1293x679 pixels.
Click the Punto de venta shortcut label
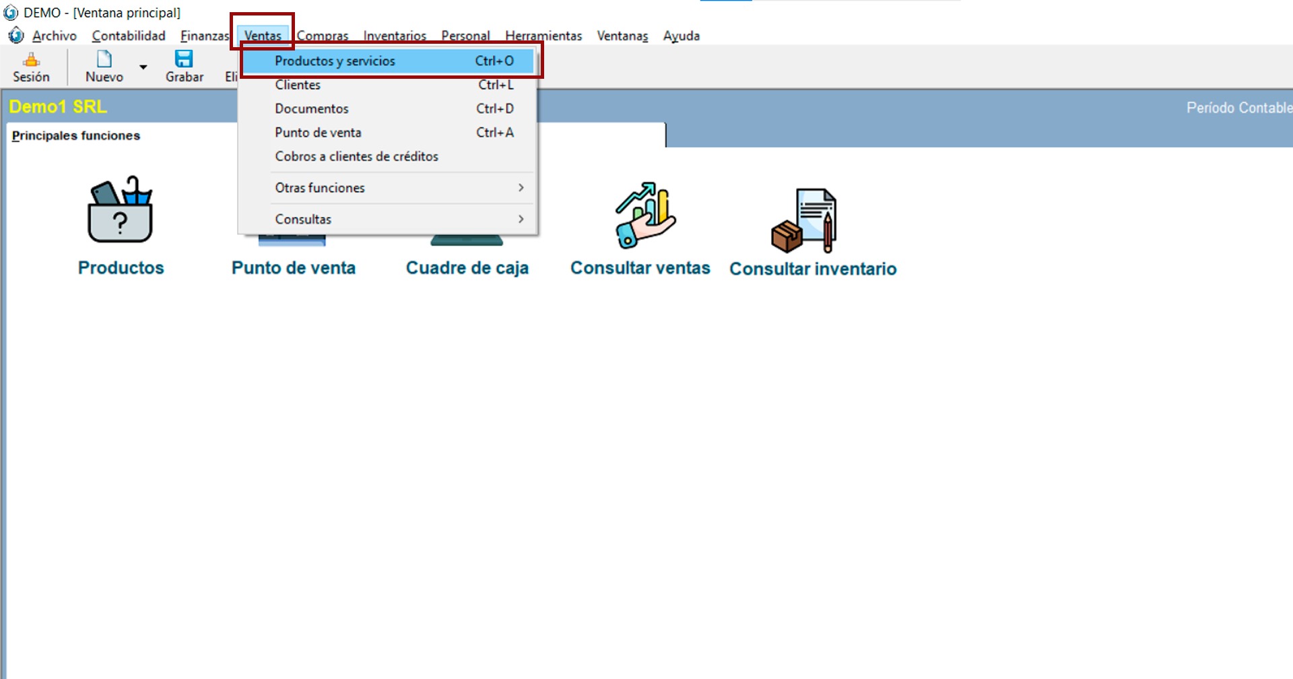[x=294, y=268]
